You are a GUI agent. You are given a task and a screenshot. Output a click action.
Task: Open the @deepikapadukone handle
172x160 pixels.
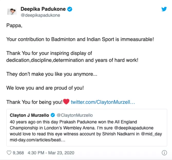click(40, 15)
